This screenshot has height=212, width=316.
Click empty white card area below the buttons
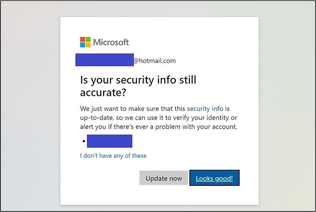tap(159, 195)
